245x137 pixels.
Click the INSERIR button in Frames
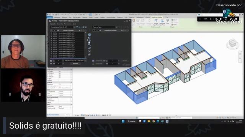[75, 64]
